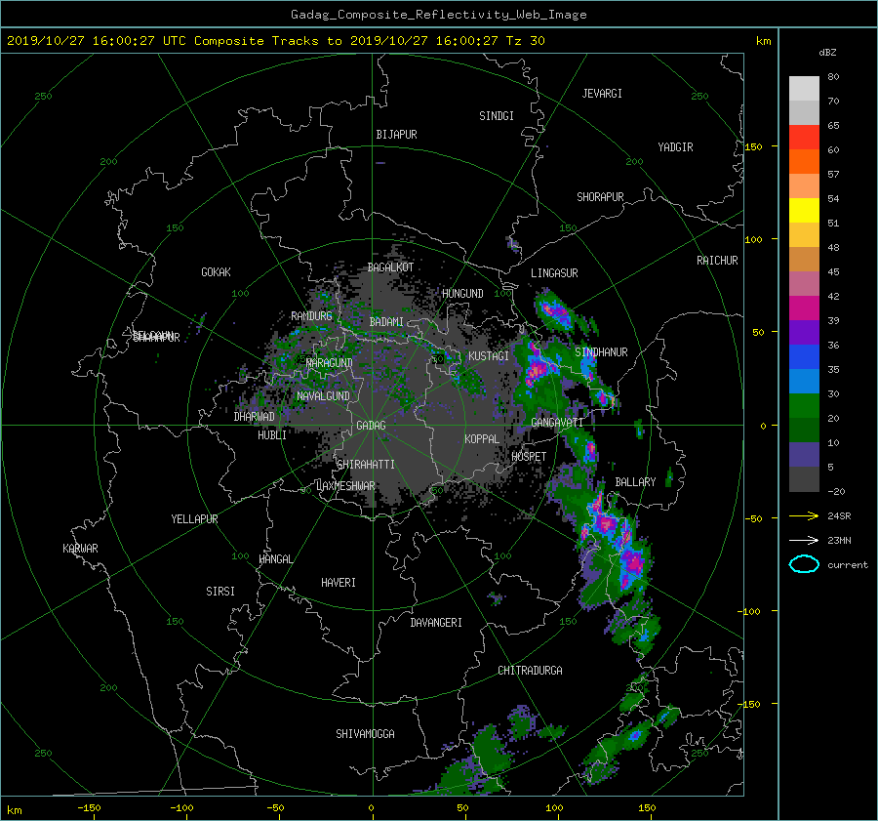Click the HOSPET city label

click(529, 457)
